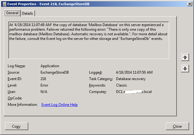The image size is (194, 135).
Task: Select the source value ExchangeStoreDB
Action: (x=55, y=72)
